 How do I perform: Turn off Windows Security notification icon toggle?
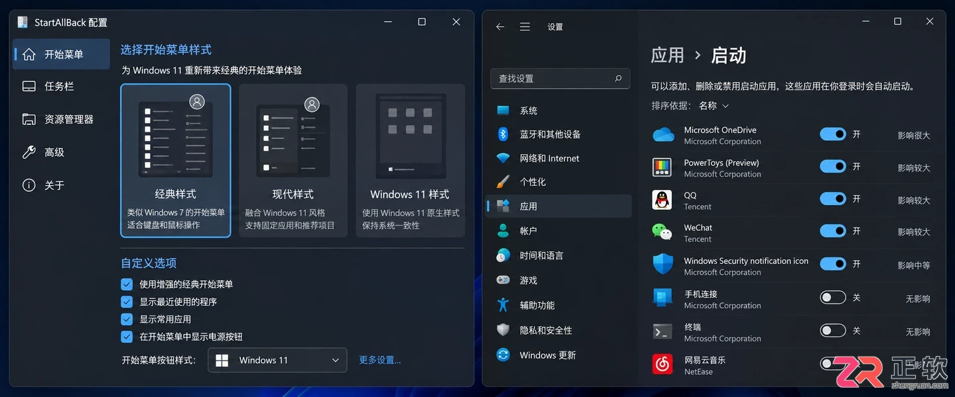pyautogui.click(x=833, y=264)
